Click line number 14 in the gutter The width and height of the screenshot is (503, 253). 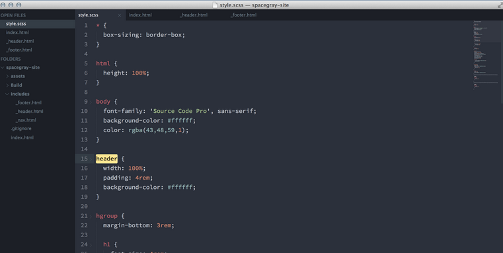coord(84,149)
